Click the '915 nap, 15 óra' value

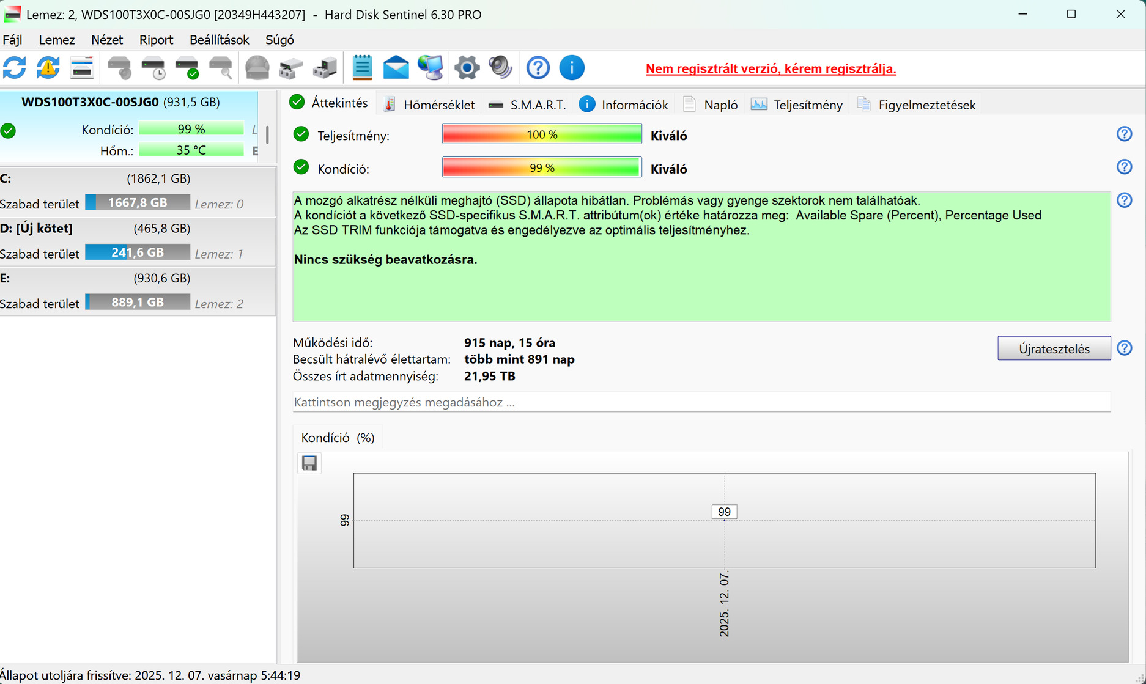509,343
